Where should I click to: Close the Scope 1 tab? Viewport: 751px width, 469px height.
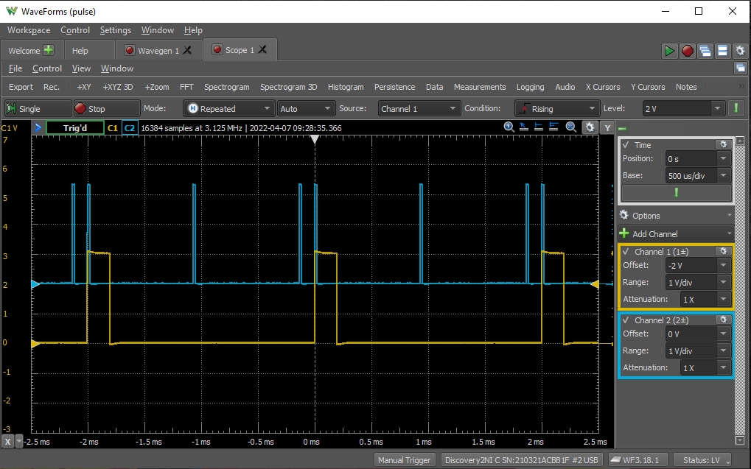(x=262, y=49)
